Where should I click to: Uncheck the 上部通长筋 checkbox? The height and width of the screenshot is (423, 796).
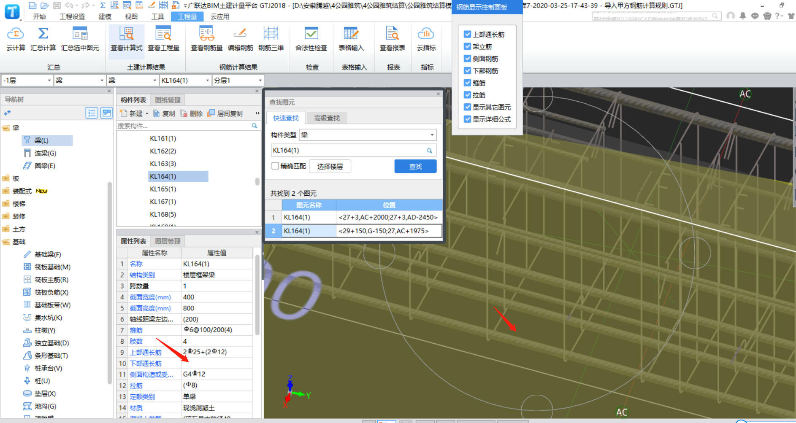pyautogui.click(x=467, y=35)
